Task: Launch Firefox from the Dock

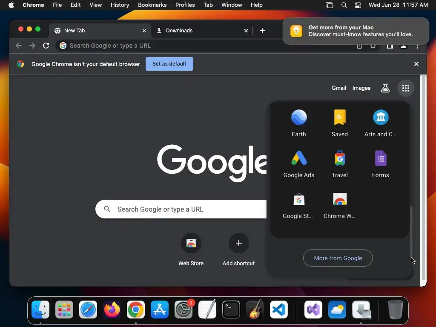Action: [112, 310]
